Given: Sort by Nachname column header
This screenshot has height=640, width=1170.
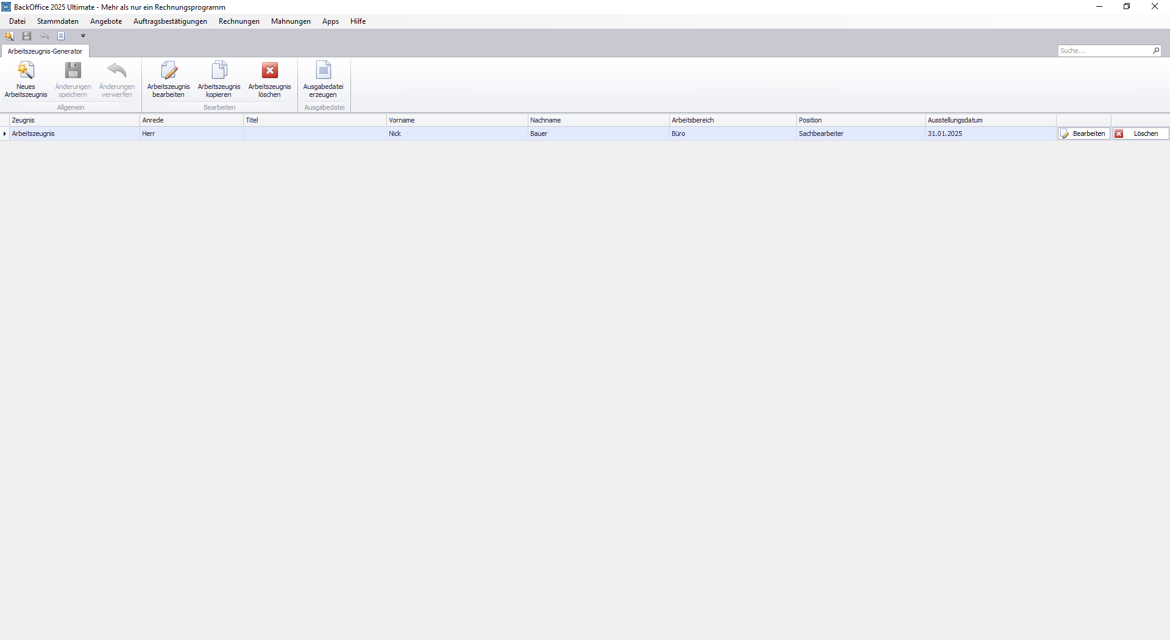Looking at the screenshot, I should tap(598, 120).
